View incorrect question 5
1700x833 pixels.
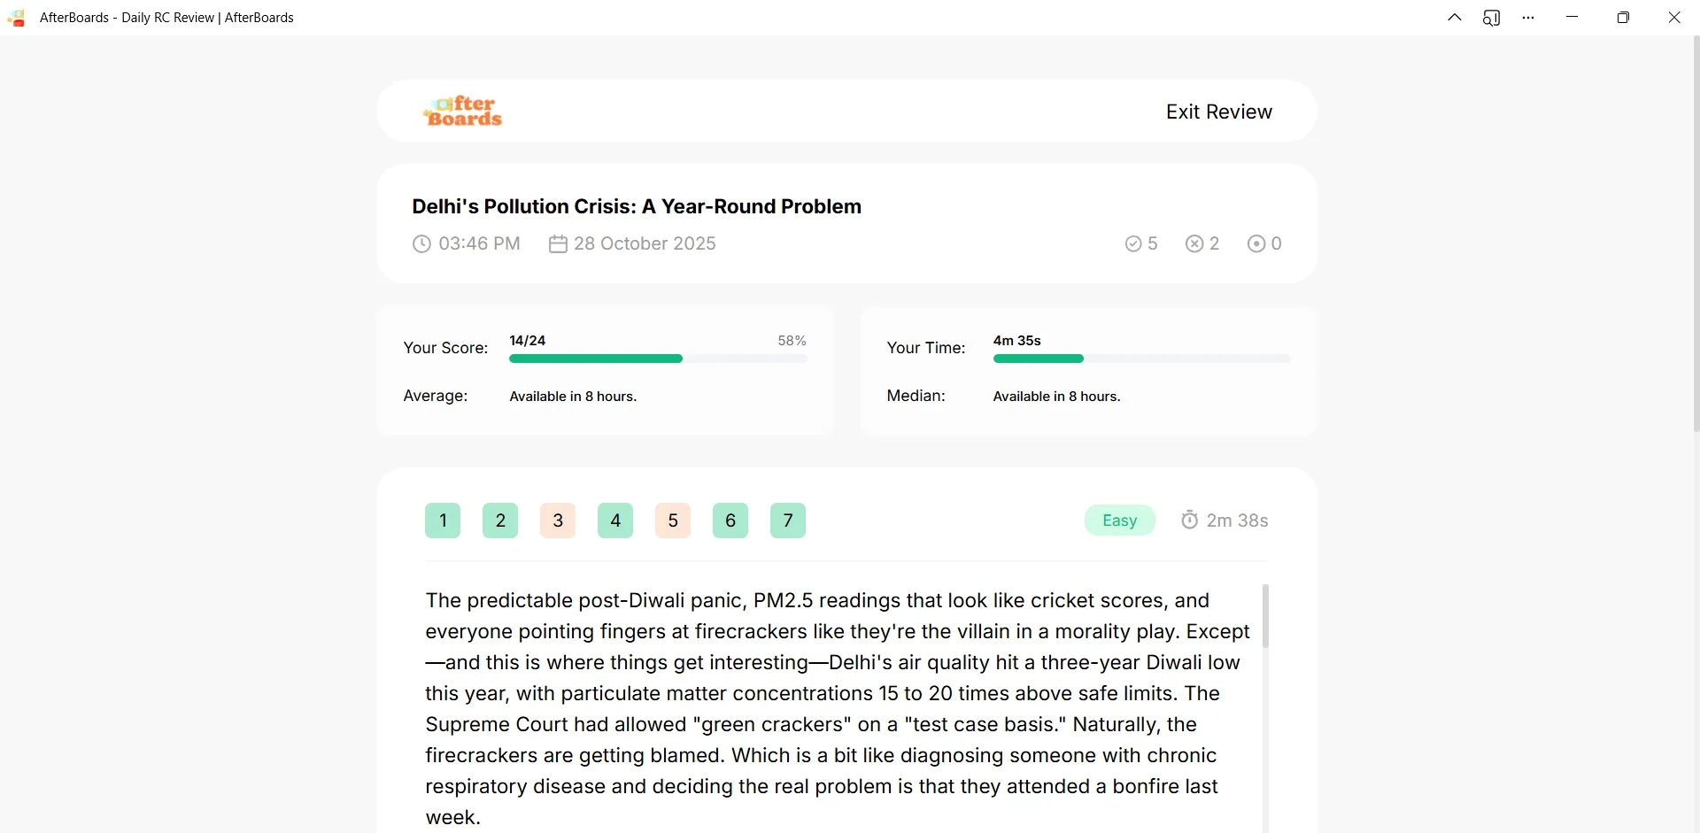pyautogui.click(x=673, y=521)
